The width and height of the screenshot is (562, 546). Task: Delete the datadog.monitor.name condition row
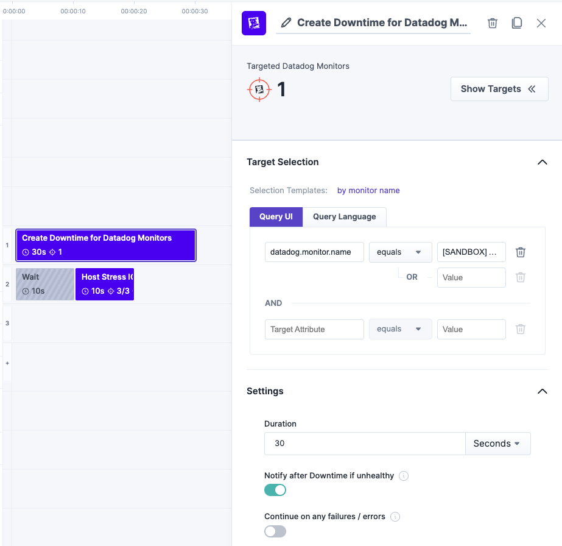pyautogui.click(x=521, y=252)
